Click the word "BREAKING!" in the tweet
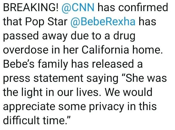The height and width of the screenshot is (130, 175). [31, 8]
